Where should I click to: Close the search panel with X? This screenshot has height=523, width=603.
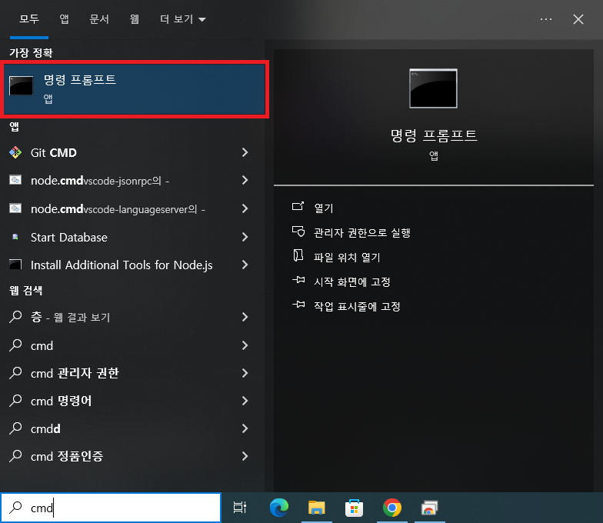point(578,19)
